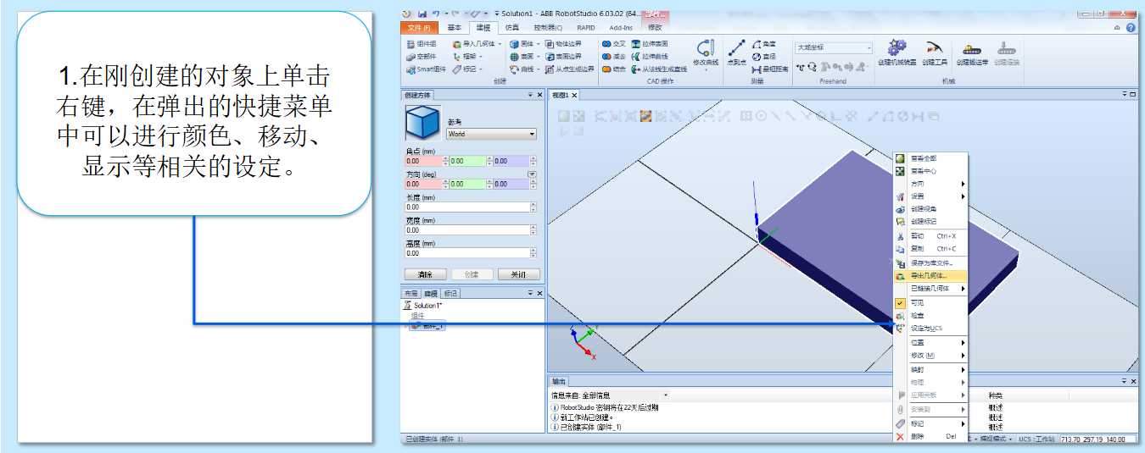This screenshot has height=453, width=1145.
Task: Open the 固体 solid dropdown
Action: pyautogui.click(x=525, y=44)
